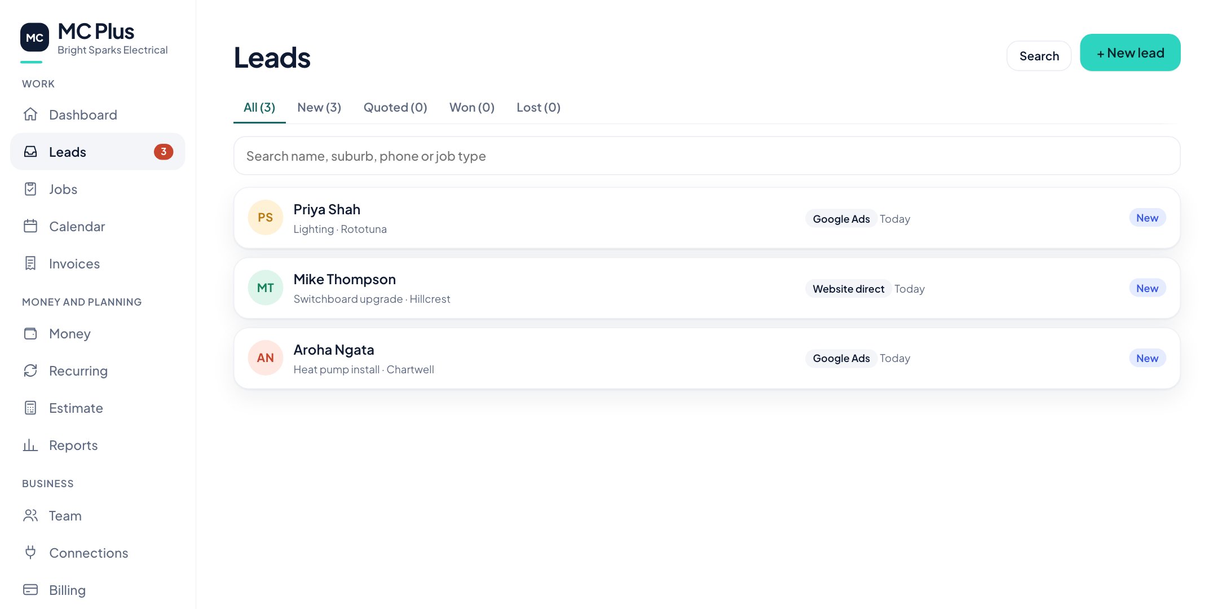Open the Lost (0) tab

[x=539, y=107]
